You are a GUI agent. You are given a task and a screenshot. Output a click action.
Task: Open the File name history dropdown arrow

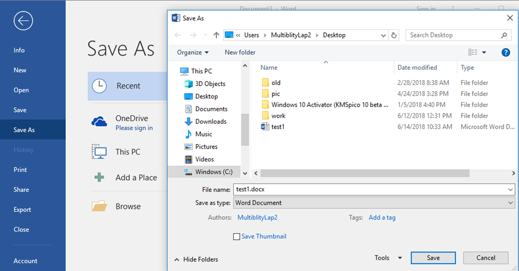point(510,189)
